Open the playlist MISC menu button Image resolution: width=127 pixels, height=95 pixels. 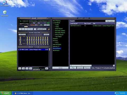pos(31,68)
